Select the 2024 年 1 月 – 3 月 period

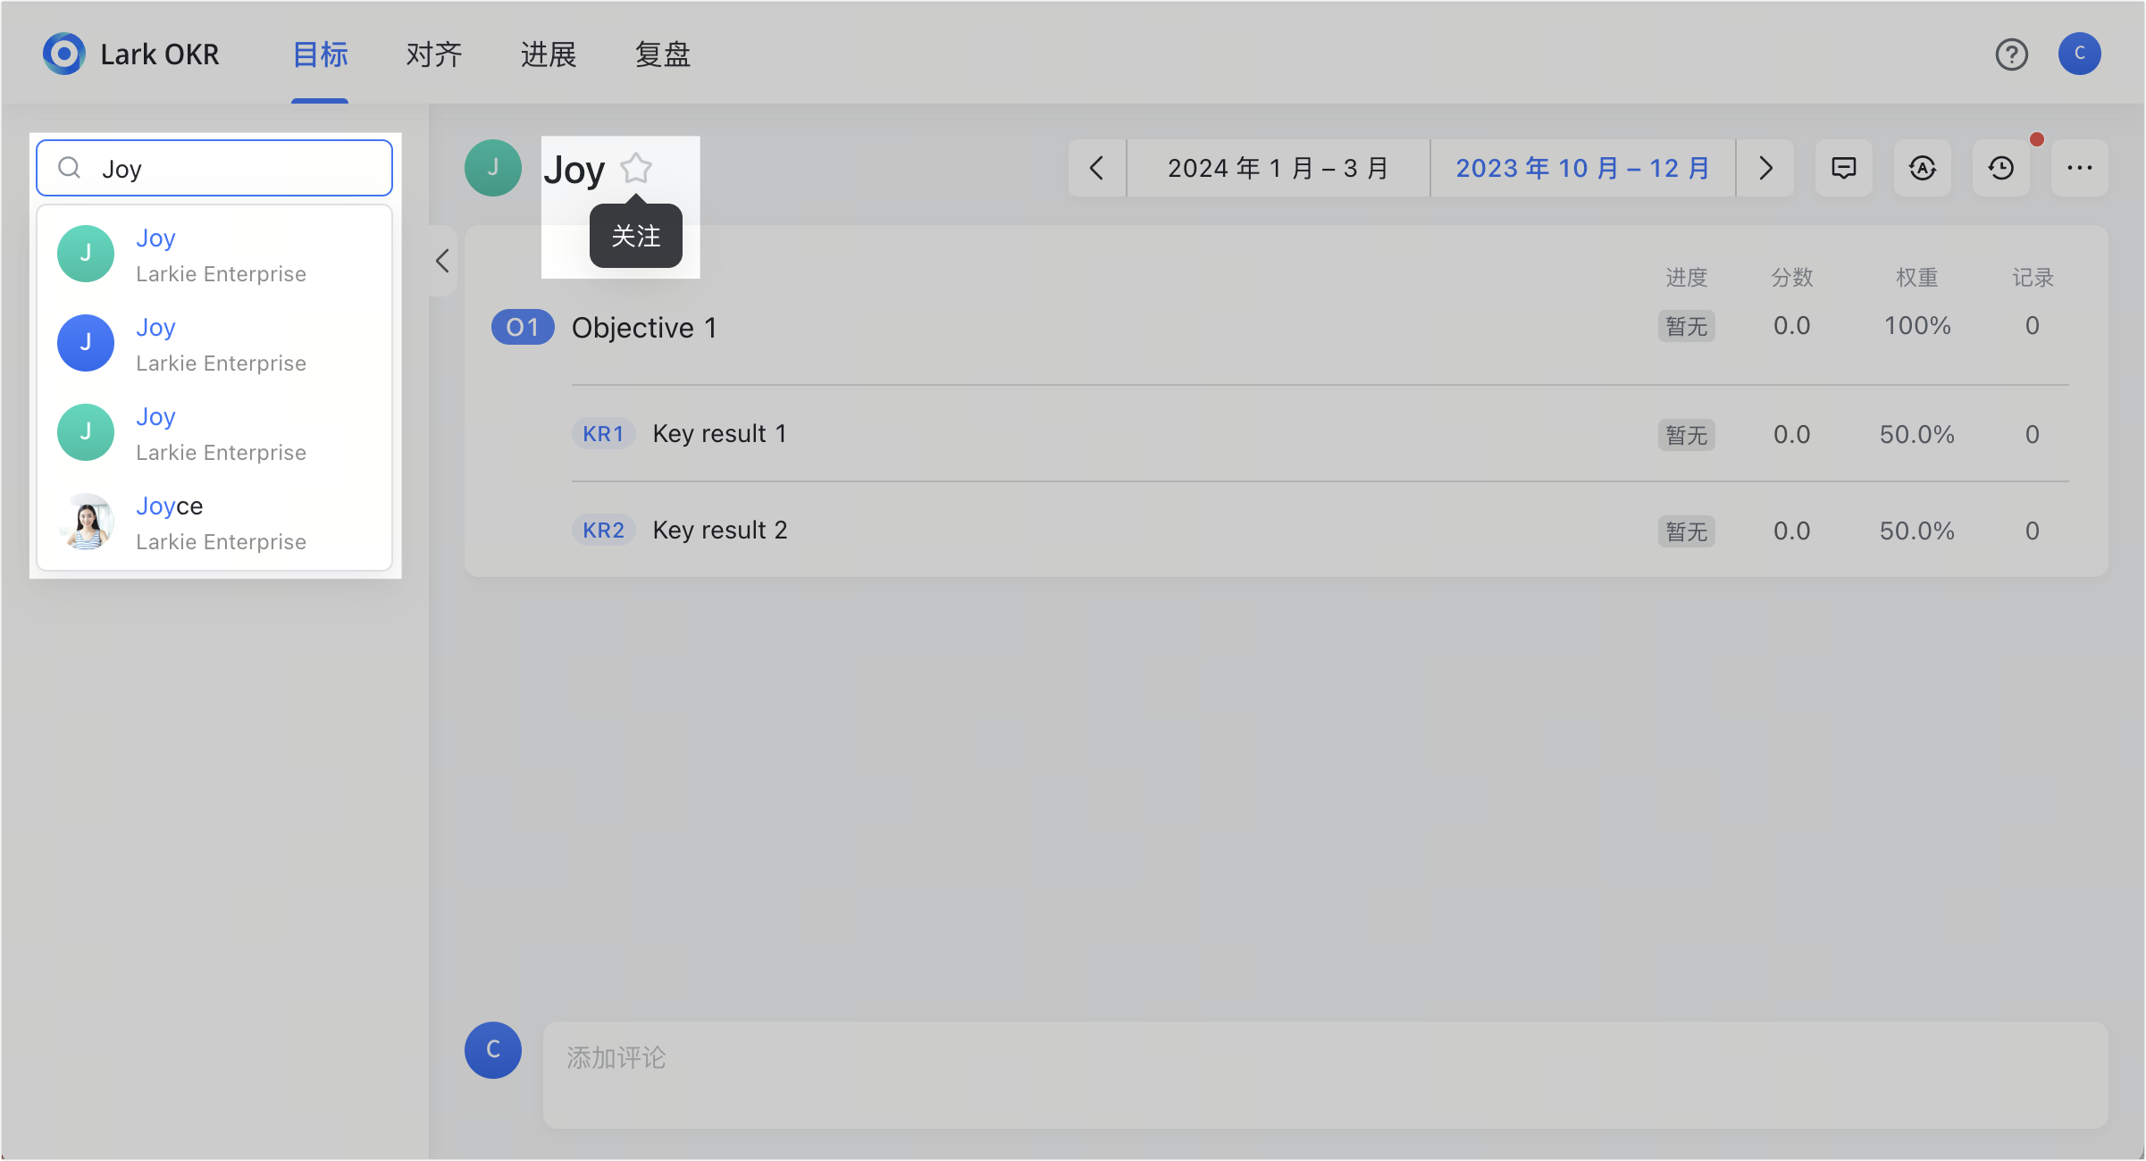pos(1278,168)
